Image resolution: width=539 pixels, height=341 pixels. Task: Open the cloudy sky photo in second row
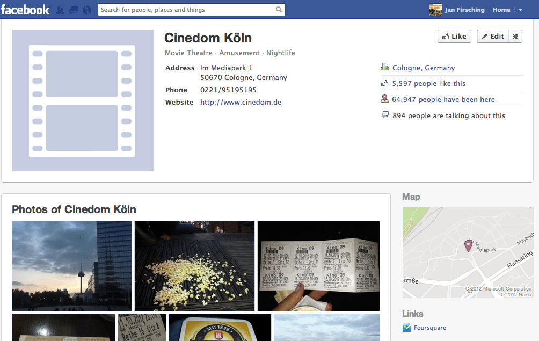[327, 327]
